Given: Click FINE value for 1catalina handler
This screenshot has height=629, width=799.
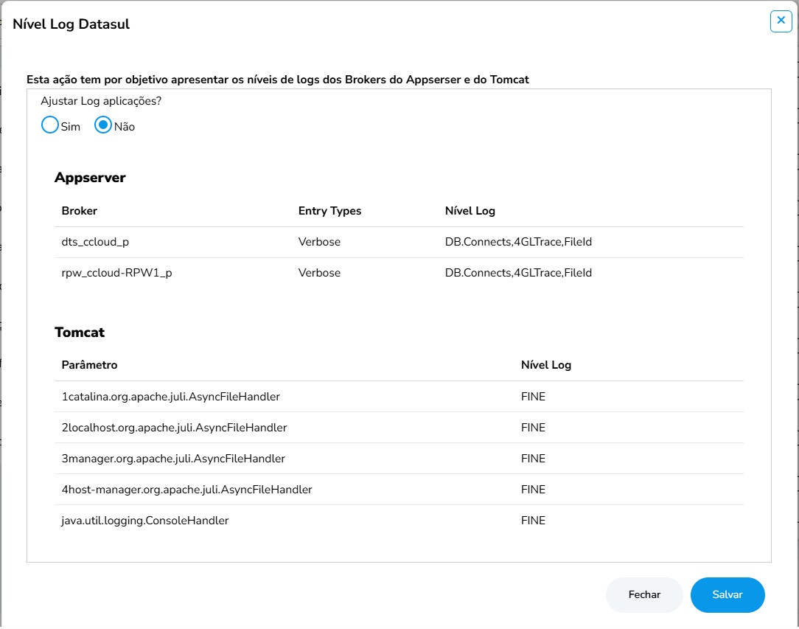Looking at the screenshot, I should pyautogui.click(x=533, y=397).
